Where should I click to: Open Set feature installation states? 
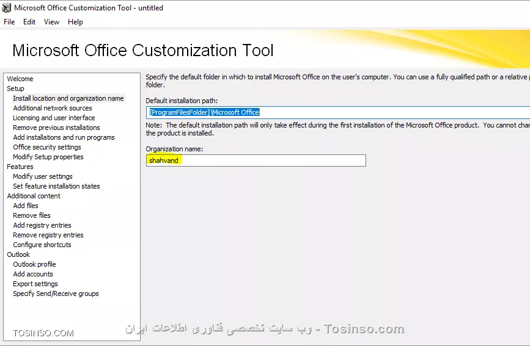click(x=56, y=186)
